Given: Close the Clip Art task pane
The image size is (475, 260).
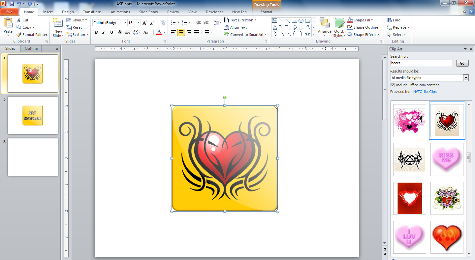Looking at the screenshot, I should 471,49.
